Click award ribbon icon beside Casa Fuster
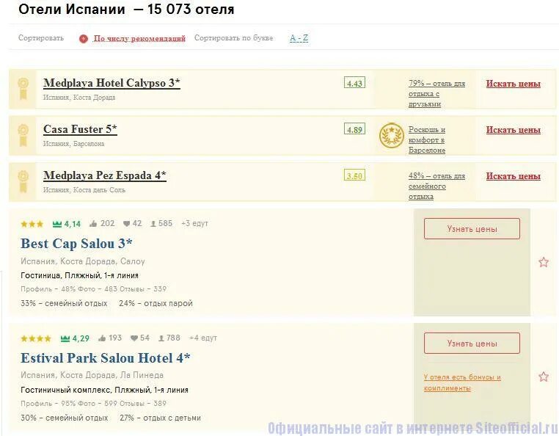The width and height of the screenshot is (559, 436). pos(23,135)
